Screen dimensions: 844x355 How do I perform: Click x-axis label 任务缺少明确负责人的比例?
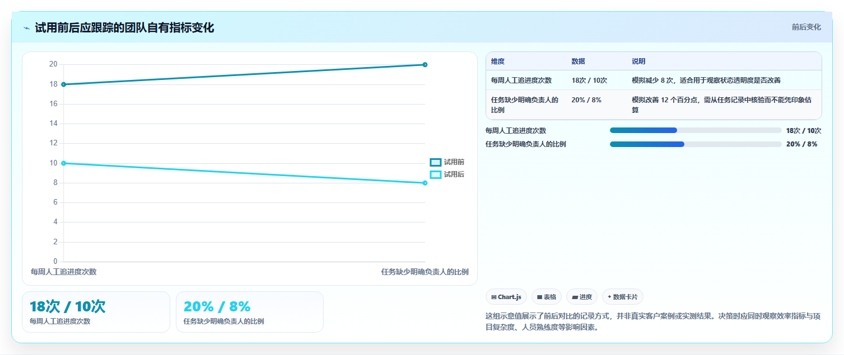[425, 272]
